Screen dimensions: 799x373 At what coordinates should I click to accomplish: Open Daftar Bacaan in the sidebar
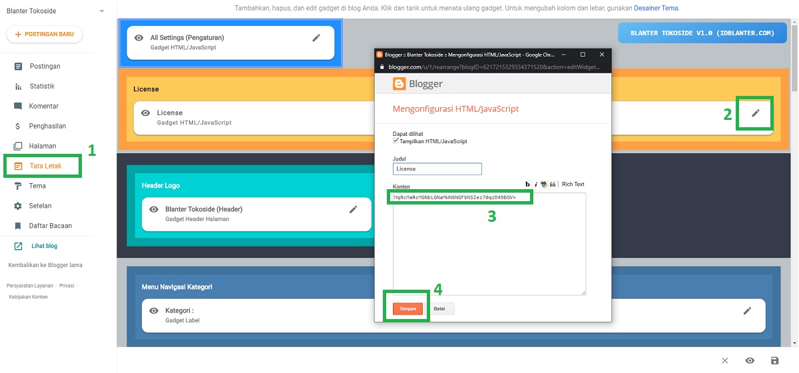(51, 226)
